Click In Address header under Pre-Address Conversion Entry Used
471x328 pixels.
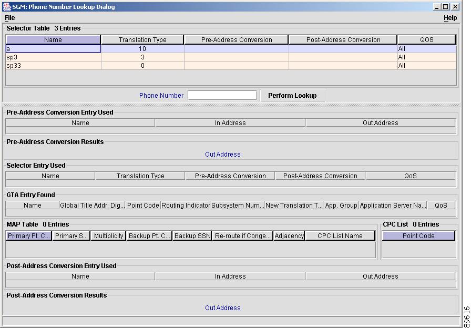(x=230, y=123)
